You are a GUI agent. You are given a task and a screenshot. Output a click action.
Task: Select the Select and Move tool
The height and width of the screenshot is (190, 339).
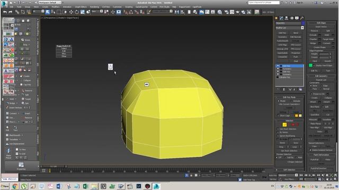pos(71,12)
